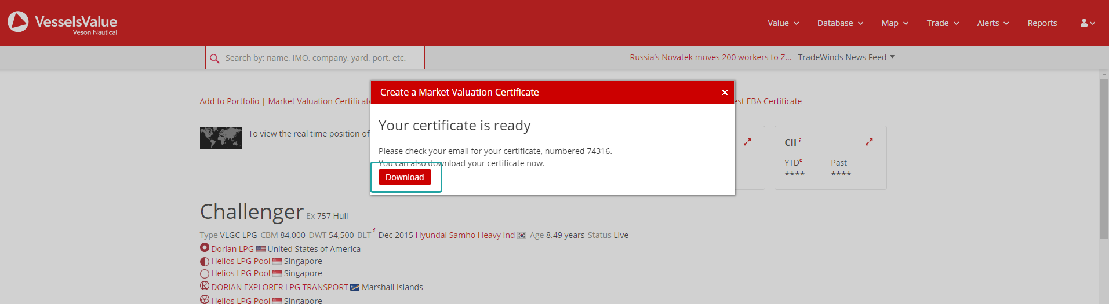Click the CII YTD value stars
The height and width of the screenshot is (304, 1109).
(x=795, y=174)
